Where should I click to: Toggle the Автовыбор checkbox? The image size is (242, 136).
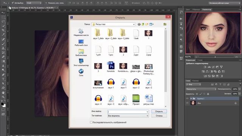(13, 3)
